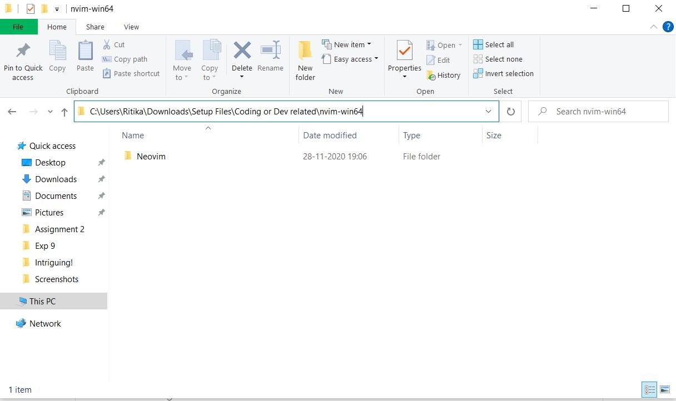Open Pictures in Quick access

pyautogui.click(x=49, y=212)
